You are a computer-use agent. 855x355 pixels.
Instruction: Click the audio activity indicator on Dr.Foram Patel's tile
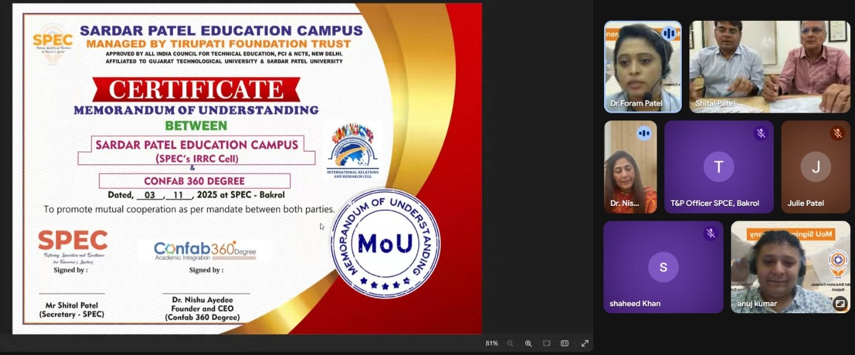click(x=669, y=33)
